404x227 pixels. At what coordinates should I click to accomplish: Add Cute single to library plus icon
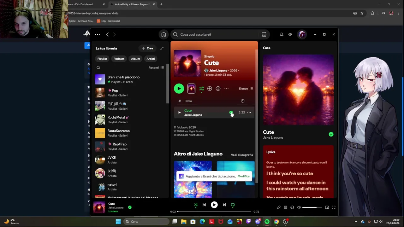coord(210,89)
